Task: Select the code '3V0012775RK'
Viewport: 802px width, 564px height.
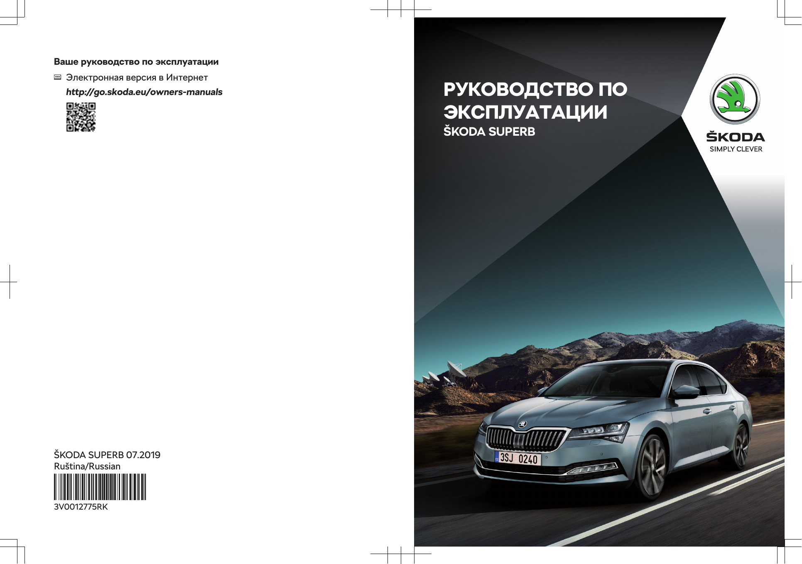Action: 81,507
